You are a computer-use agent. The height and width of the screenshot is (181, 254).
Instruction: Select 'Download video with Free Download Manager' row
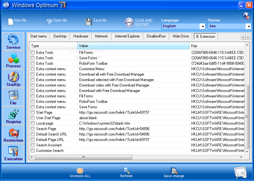137,85
